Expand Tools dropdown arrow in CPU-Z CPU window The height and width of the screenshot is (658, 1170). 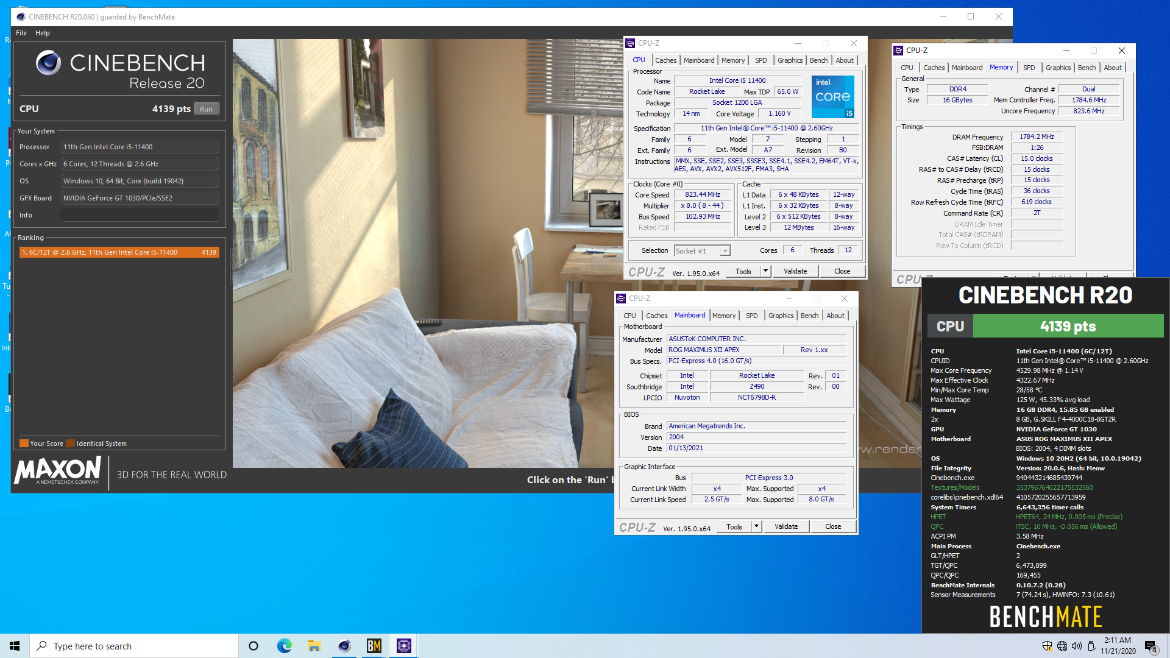[x=766, y=271]
